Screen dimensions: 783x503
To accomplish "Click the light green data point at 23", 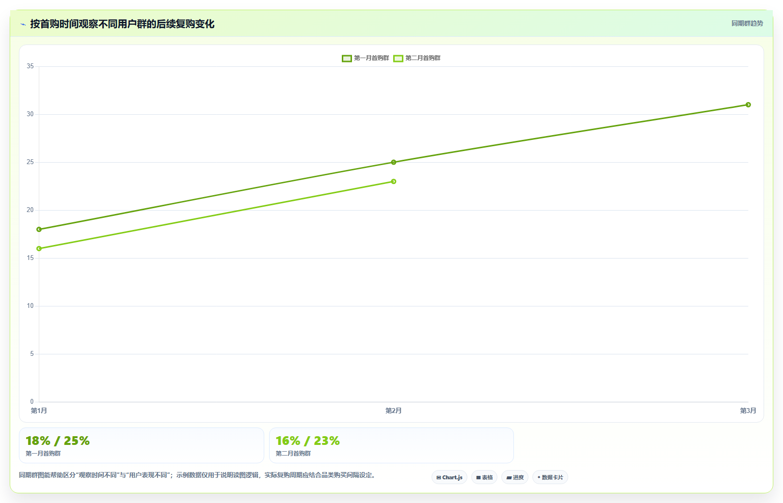I will 394,182.
